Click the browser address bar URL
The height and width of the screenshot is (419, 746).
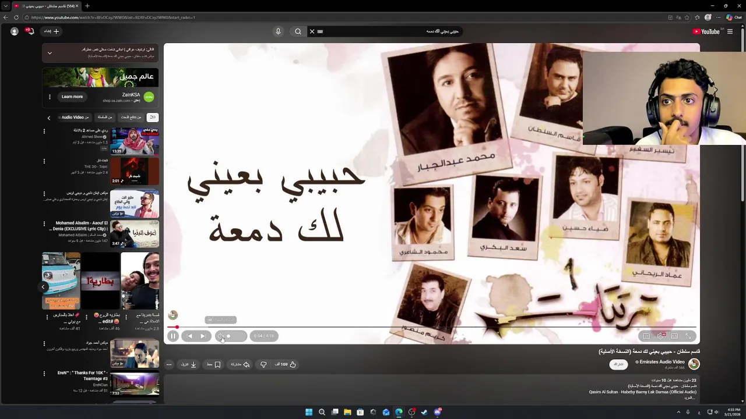113,17
